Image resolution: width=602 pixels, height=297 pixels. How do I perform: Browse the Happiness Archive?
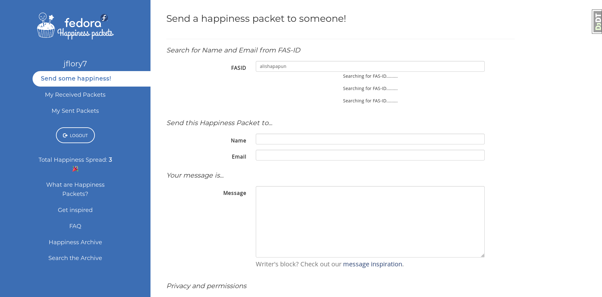75,242
